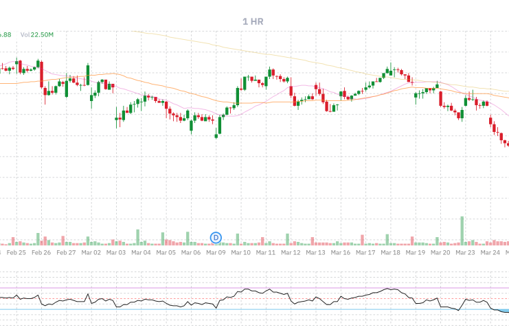The image size is (509, 334).
Task: Click the dividend 'D' marker icon
Action: (216, 237)
